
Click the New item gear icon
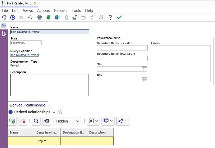click(x=4, y=17)
